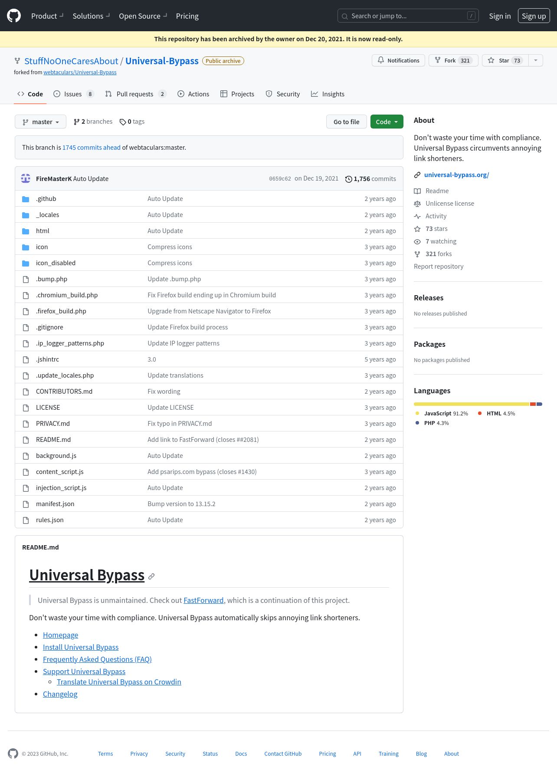The height and width of the screenshot is (780, 557).
Task: View the Insights tab
Action: pyautogui.click(x=328, y=94)
